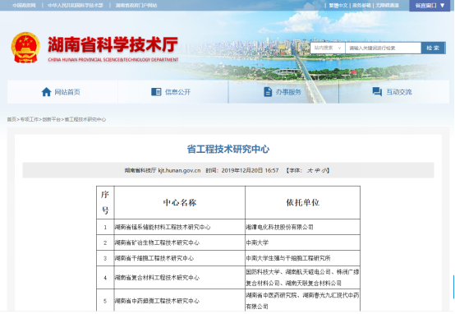The width and height of the screenshot is (455, 314).
Task: Select the cell 湖南省中药超微工程技术研究中心
Action: click(180, 301)
